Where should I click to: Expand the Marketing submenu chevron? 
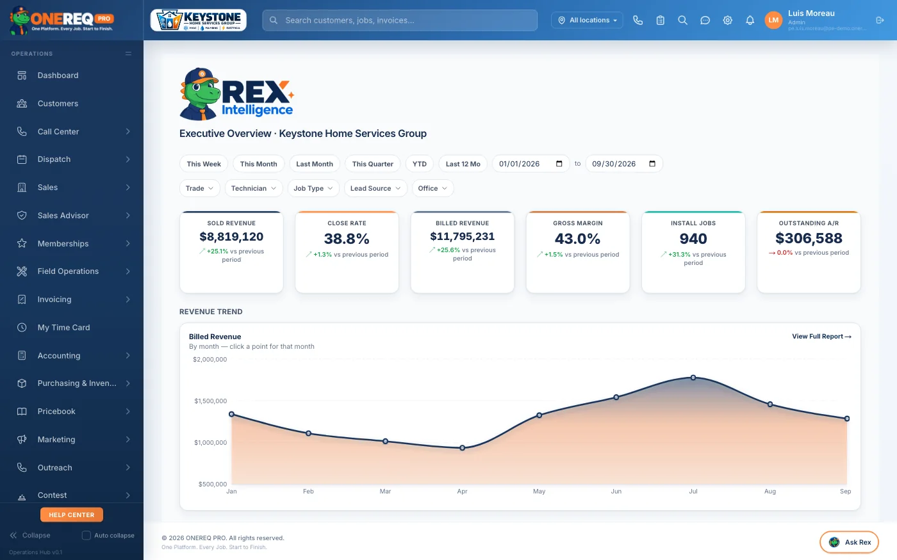128,440
